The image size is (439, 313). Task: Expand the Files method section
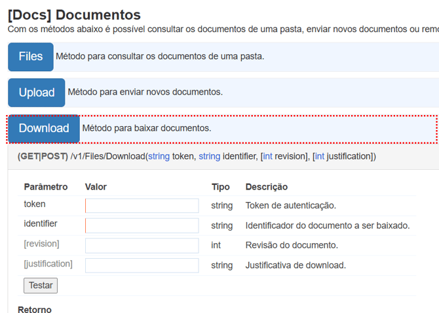(x=31, y=57)
